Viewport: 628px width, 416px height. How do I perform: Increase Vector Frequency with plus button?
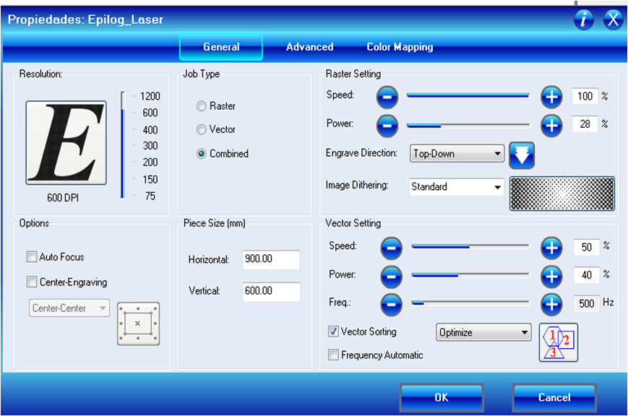pyautogui.click(x=551, y=305)
